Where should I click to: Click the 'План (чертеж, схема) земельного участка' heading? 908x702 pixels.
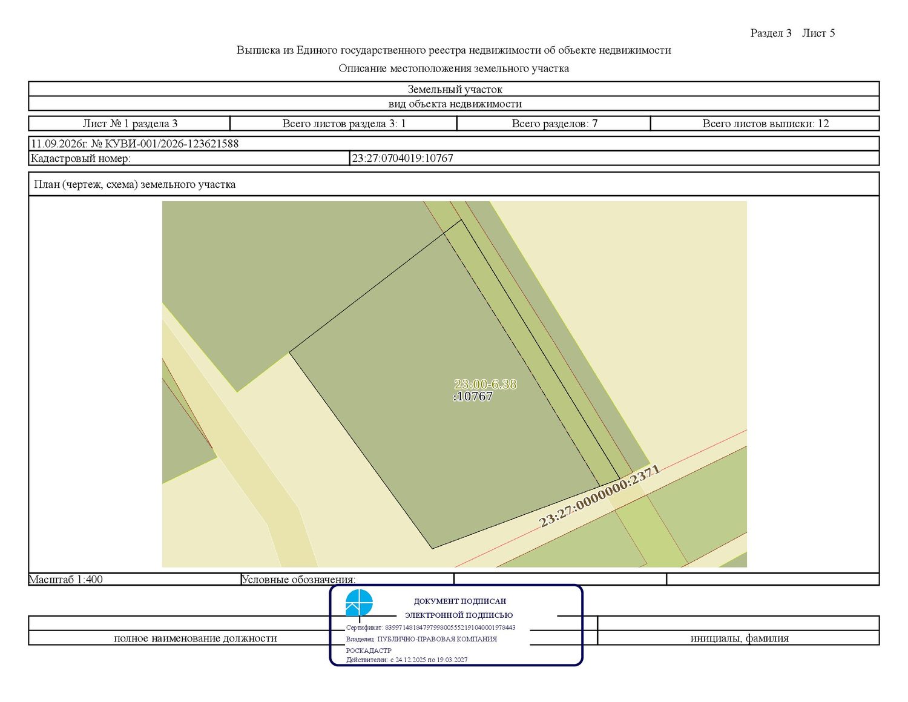point(135,184)
